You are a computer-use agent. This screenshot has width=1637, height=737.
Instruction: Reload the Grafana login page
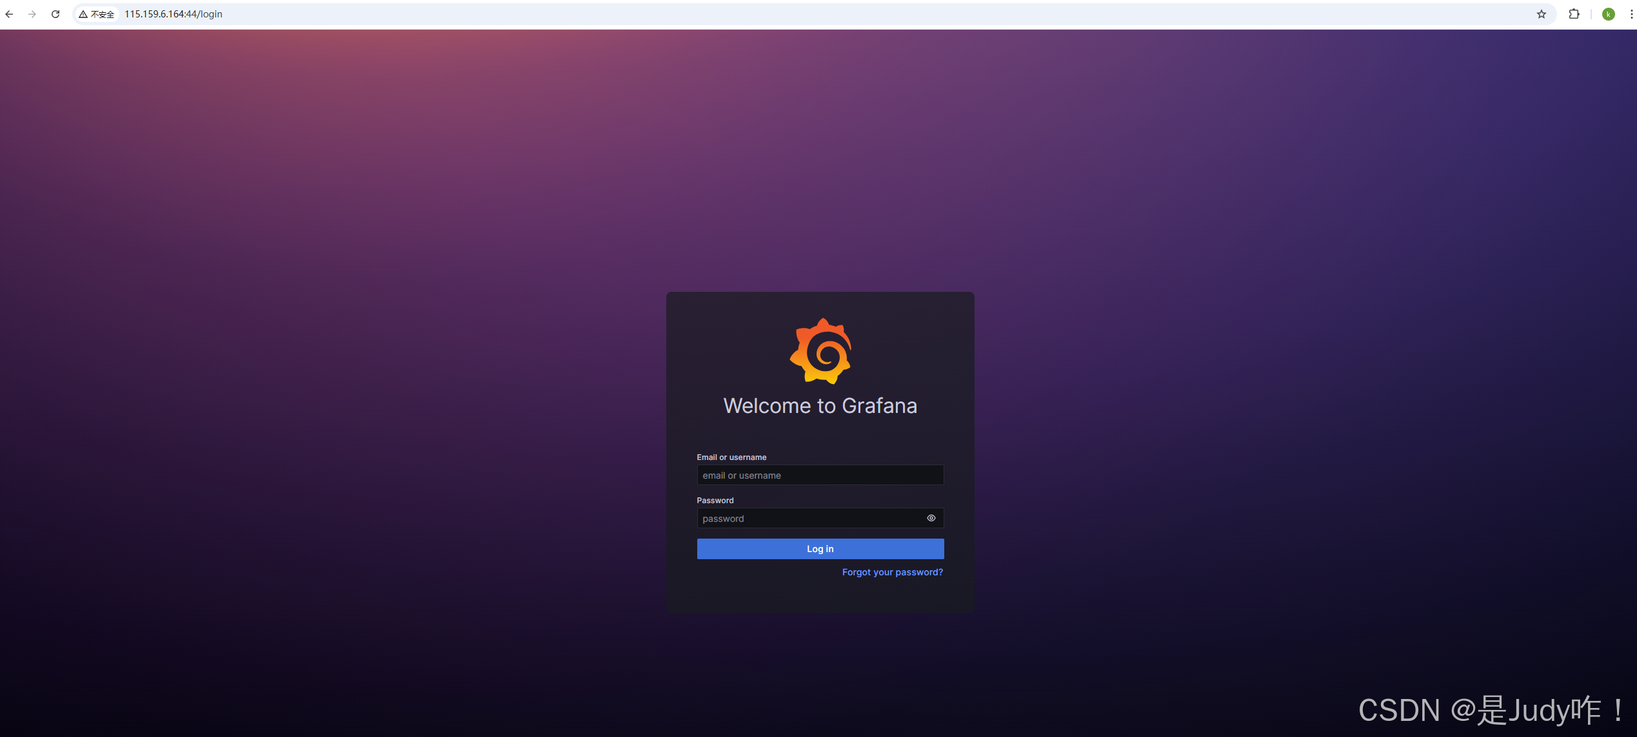click(x=55, y=14)
